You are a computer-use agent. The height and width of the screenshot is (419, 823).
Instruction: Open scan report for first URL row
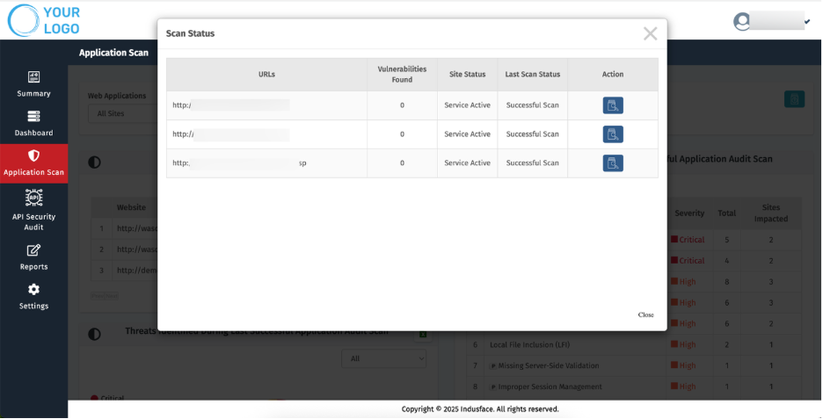click(613, 105)
